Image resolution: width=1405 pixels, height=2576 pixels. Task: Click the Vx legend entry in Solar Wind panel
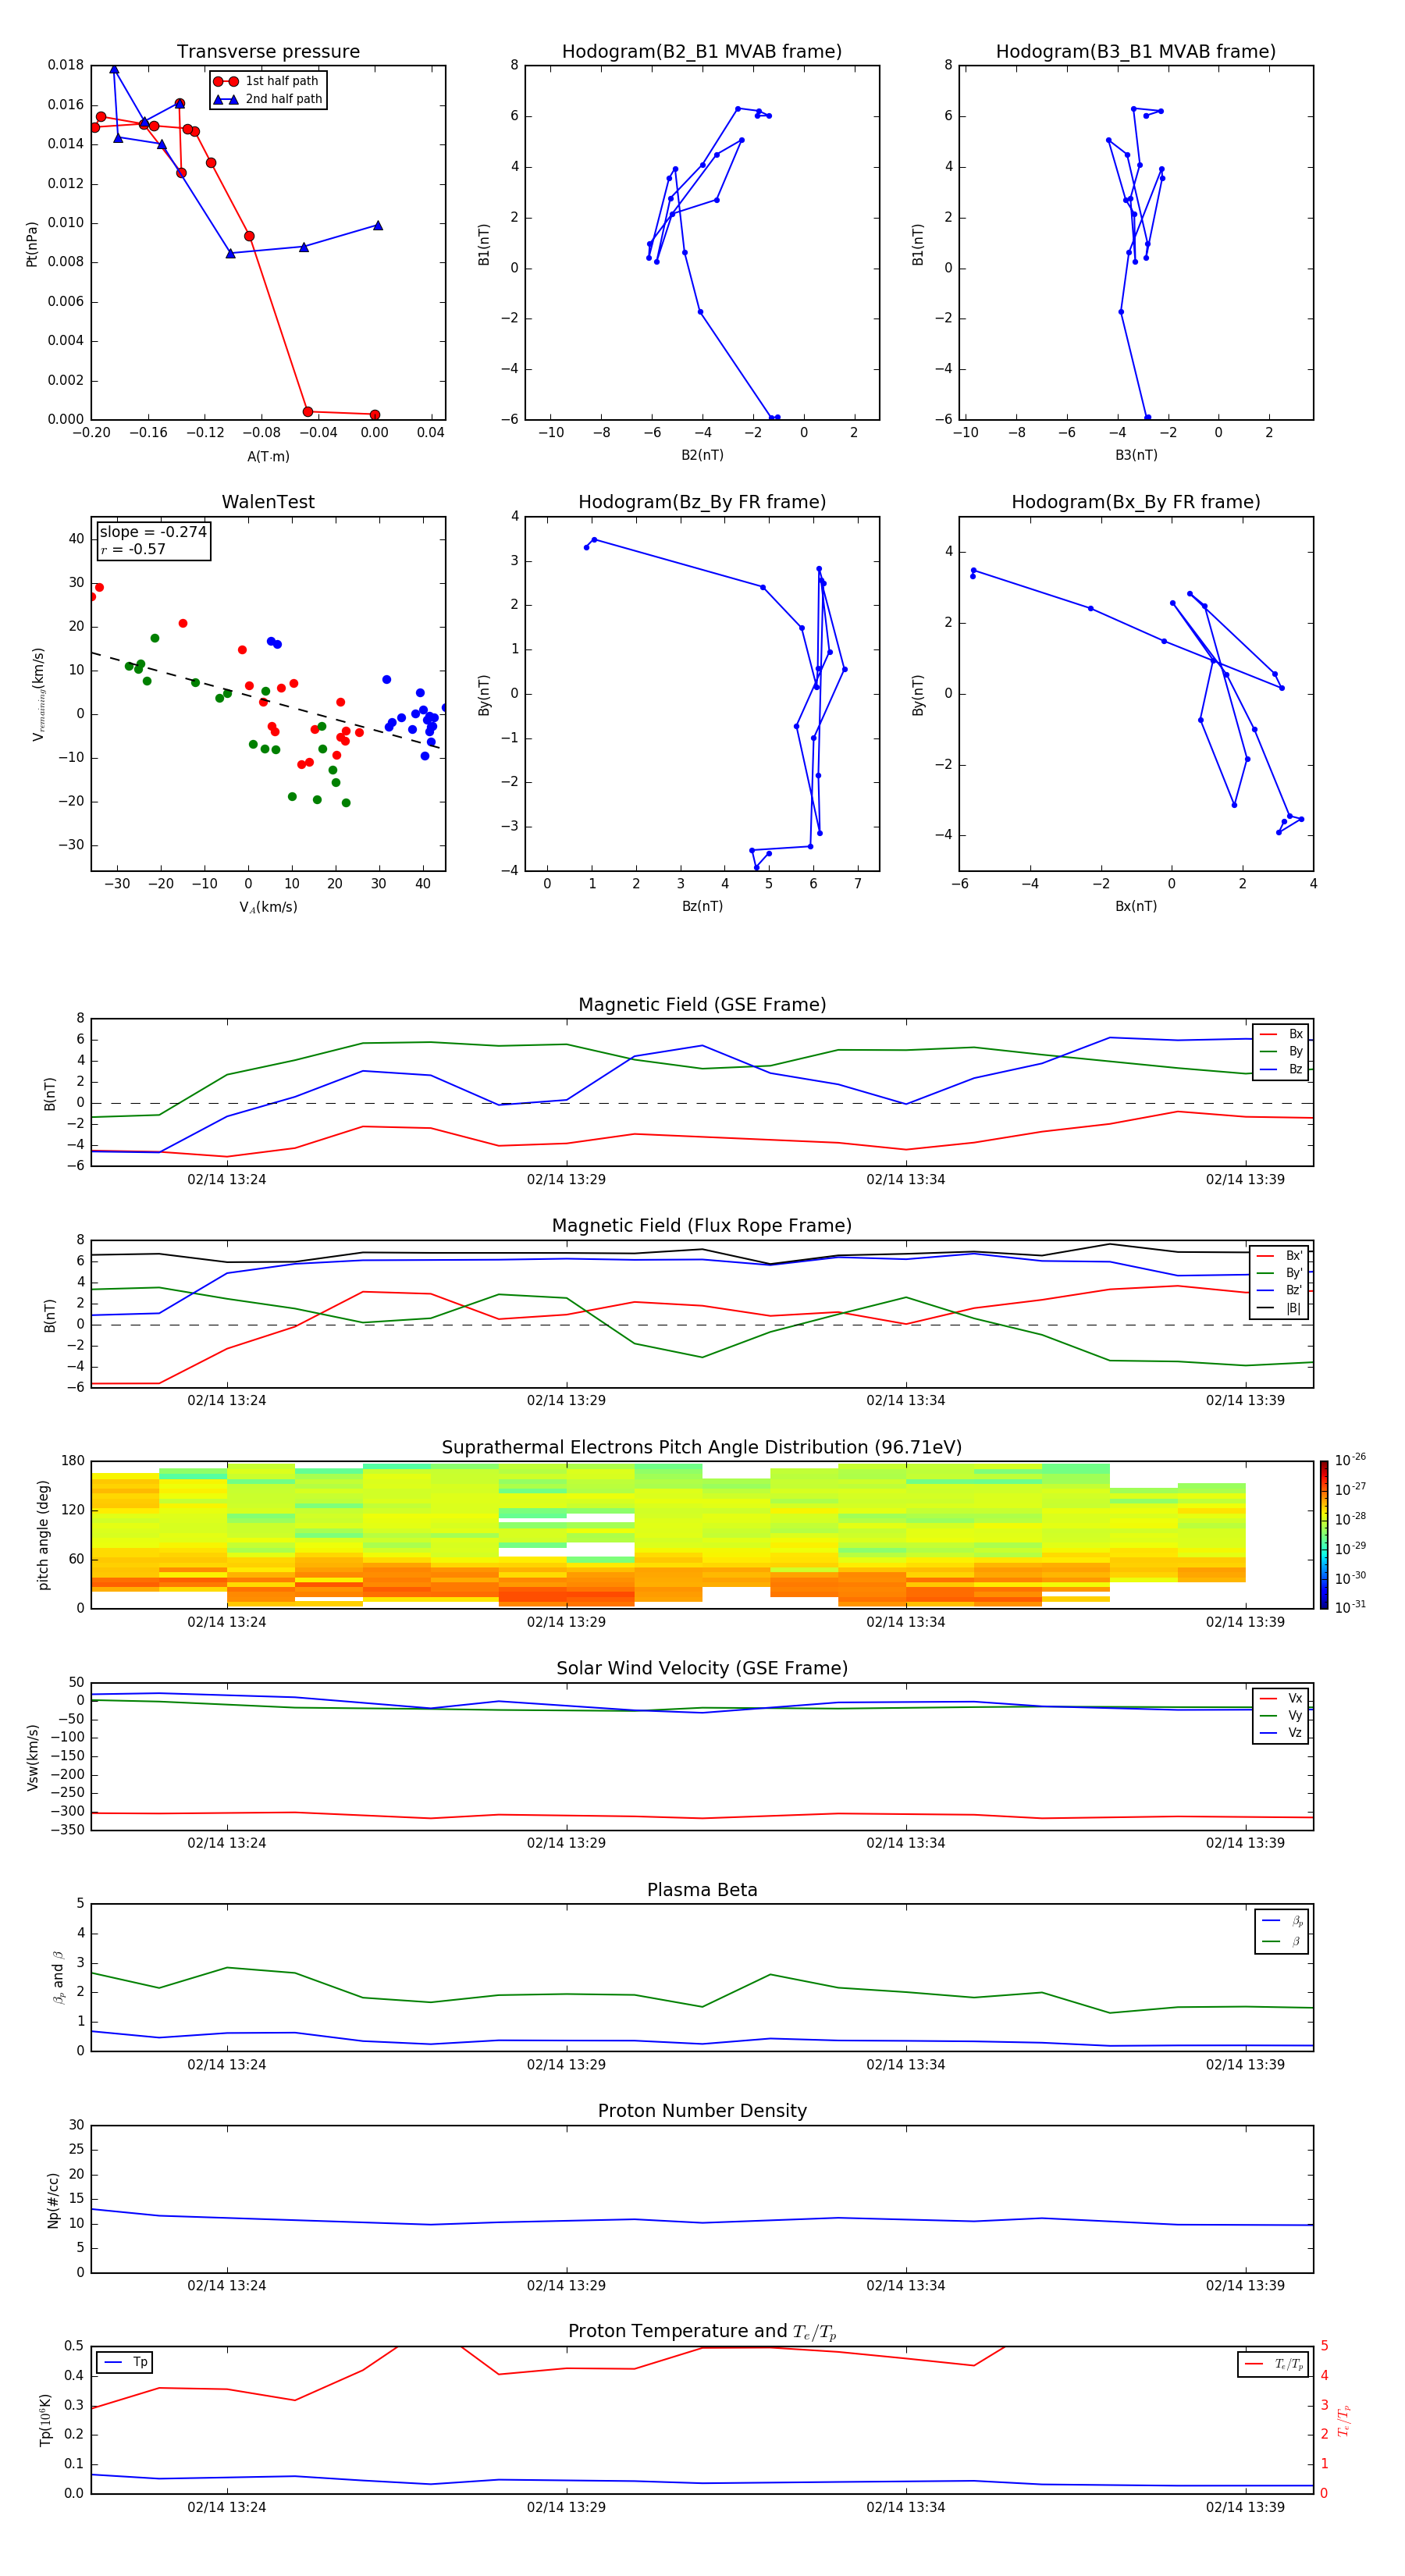point(1281,1698)
